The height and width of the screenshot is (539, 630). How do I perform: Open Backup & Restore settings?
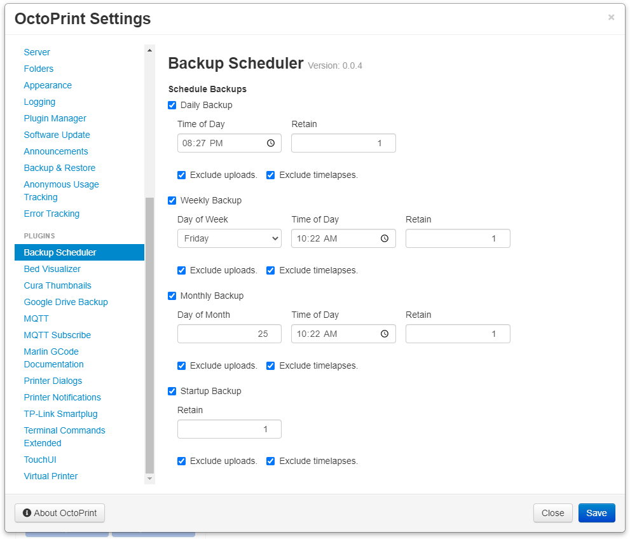pos(60,168)
